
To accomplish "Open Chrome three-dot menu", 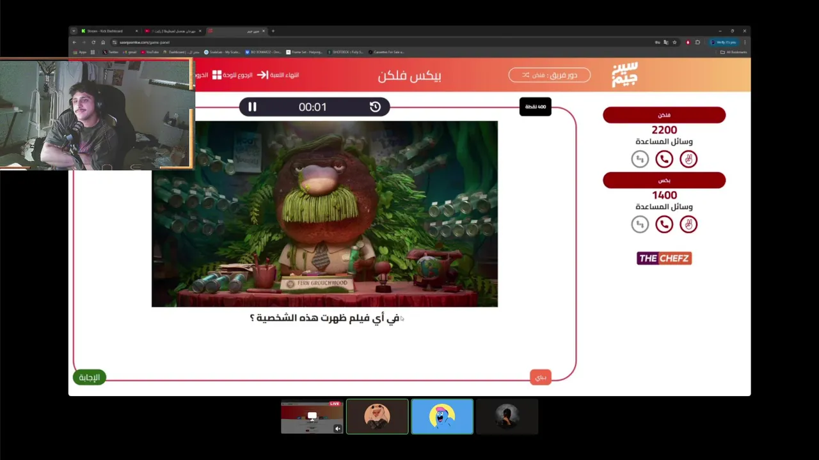I will 745,42.
